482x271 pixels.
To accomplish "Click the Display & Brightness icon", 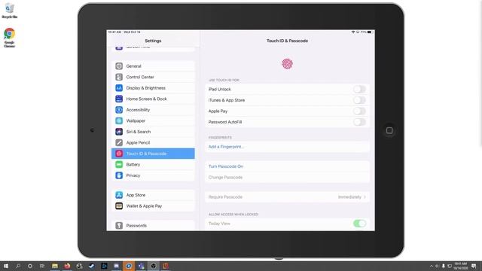I will 119,88.
